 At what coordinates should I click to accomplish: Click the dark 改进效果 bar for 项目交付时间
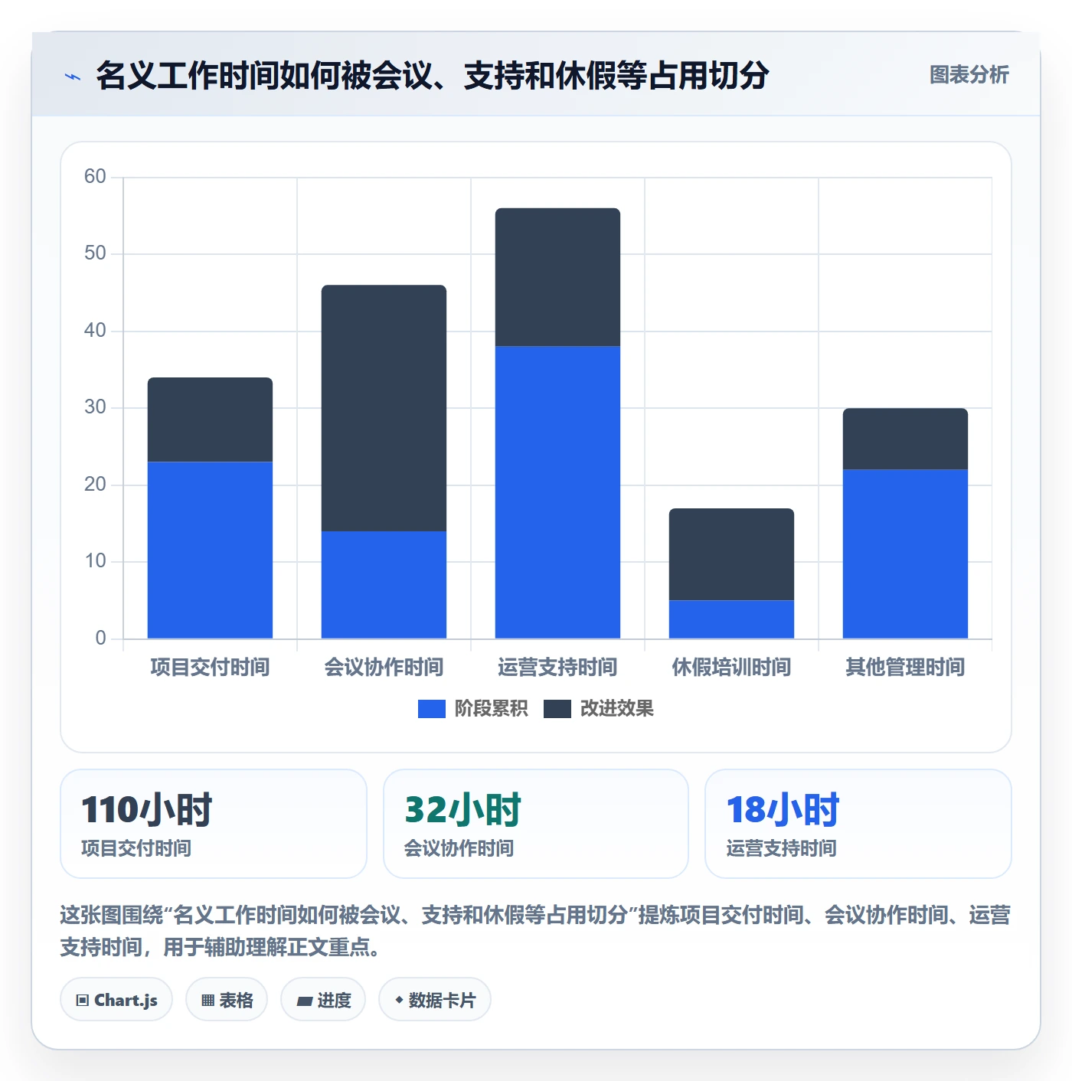click(210, 420)
